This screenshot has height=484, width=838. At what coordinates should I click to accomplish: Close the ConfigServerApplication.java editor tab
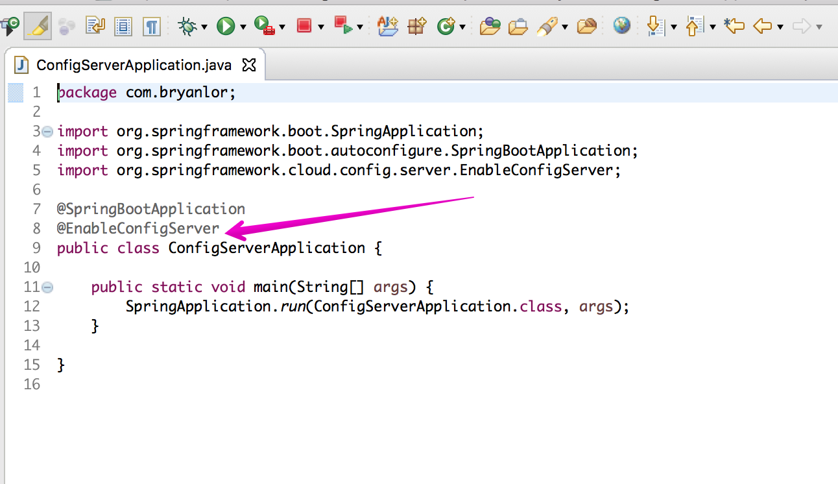click(249, 65)
